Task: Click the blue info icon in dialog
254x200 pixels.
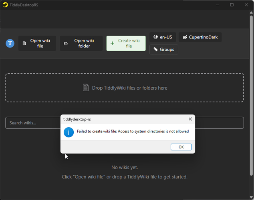Action: (x=69, y=132)
